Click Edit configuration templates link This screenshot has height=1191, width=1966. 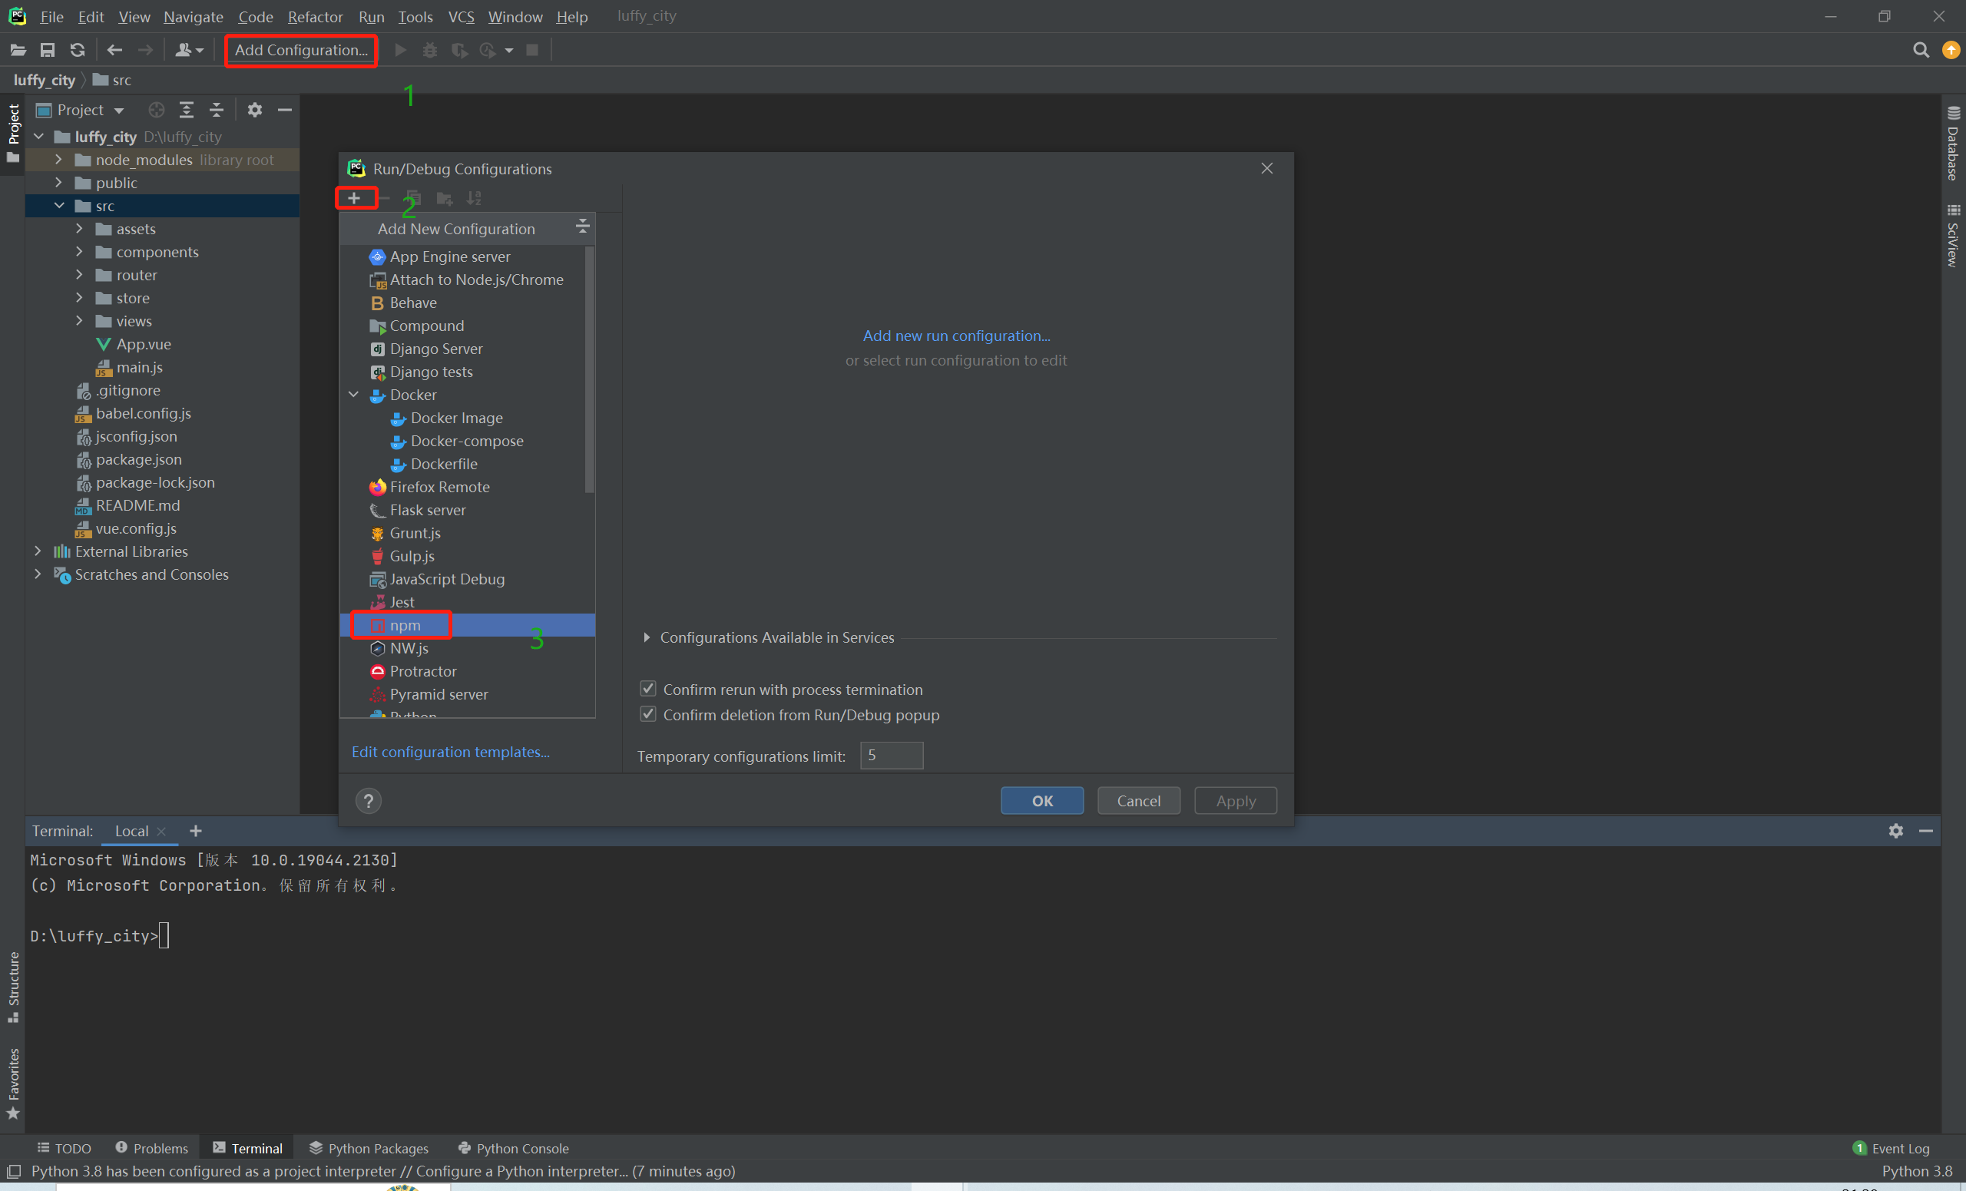click(450, 752)
